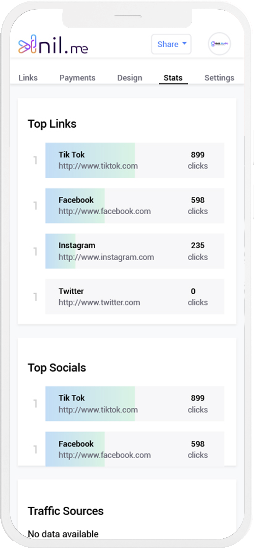Click the Instagram row in Top Links
257x549 pixels.
click(x=135, y=251)
